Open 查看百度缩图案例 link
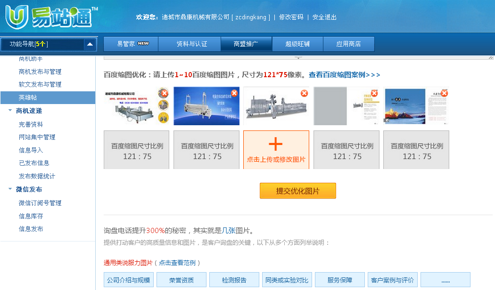Screen dimensions: 495x290 [x=344, y=75]
